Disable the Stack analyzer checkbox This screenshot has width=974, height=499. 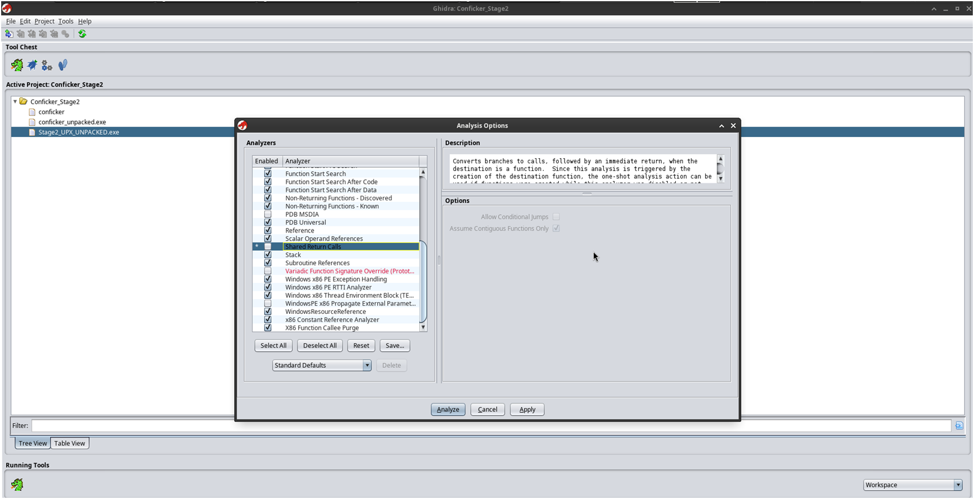tap(268, 255)
